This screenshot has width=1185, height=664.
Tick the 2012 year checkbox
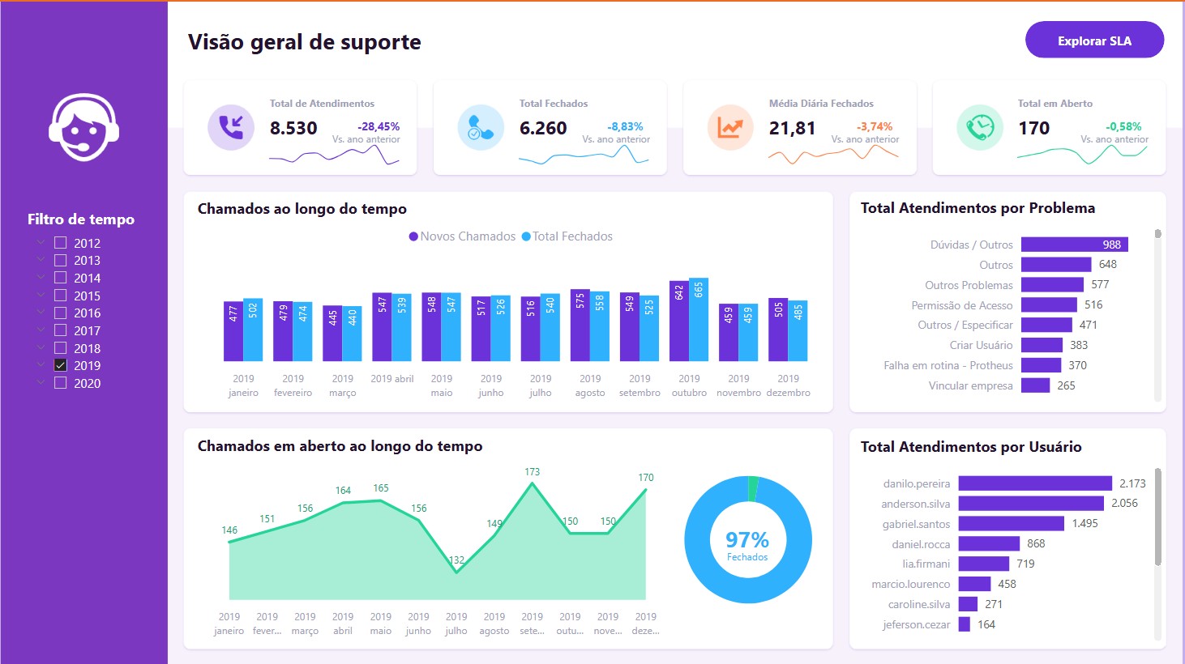(x=61, y=243)
